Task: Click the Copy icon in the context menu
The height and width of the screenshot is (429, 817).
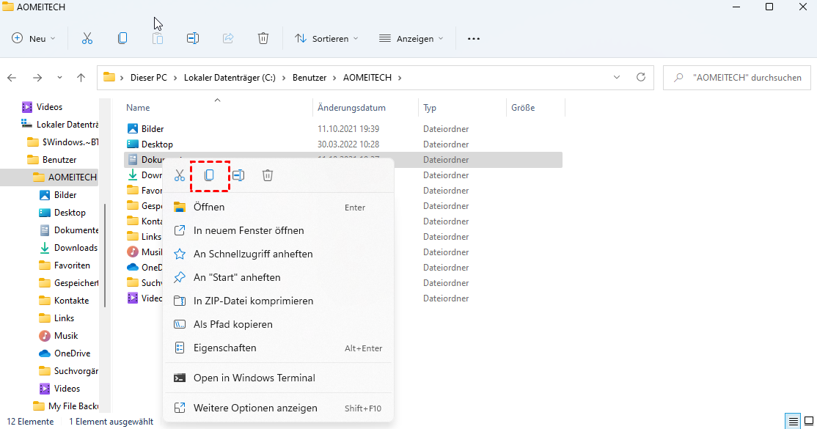Action: (210, 176)
